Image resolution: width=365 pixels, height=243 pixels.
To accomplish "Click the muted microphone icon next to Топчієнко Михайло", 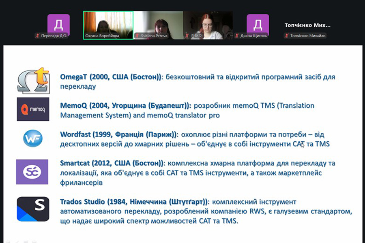I will point(287,36).
